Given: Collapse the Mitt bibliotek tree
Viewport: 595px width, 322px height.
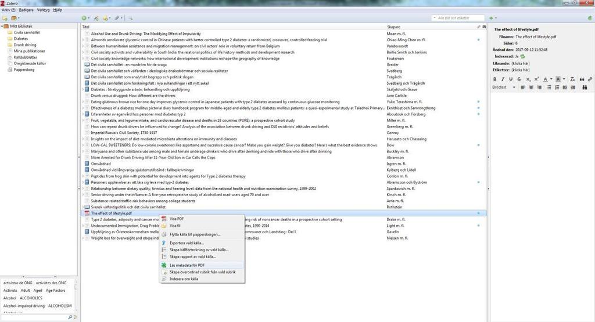Looking at the screenshot, I should coord(2,27).
